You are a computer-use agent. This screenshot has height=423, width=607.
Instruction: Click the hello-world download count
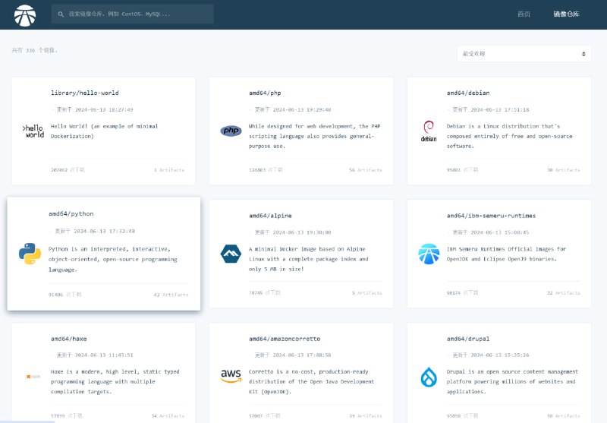(68, 170)
